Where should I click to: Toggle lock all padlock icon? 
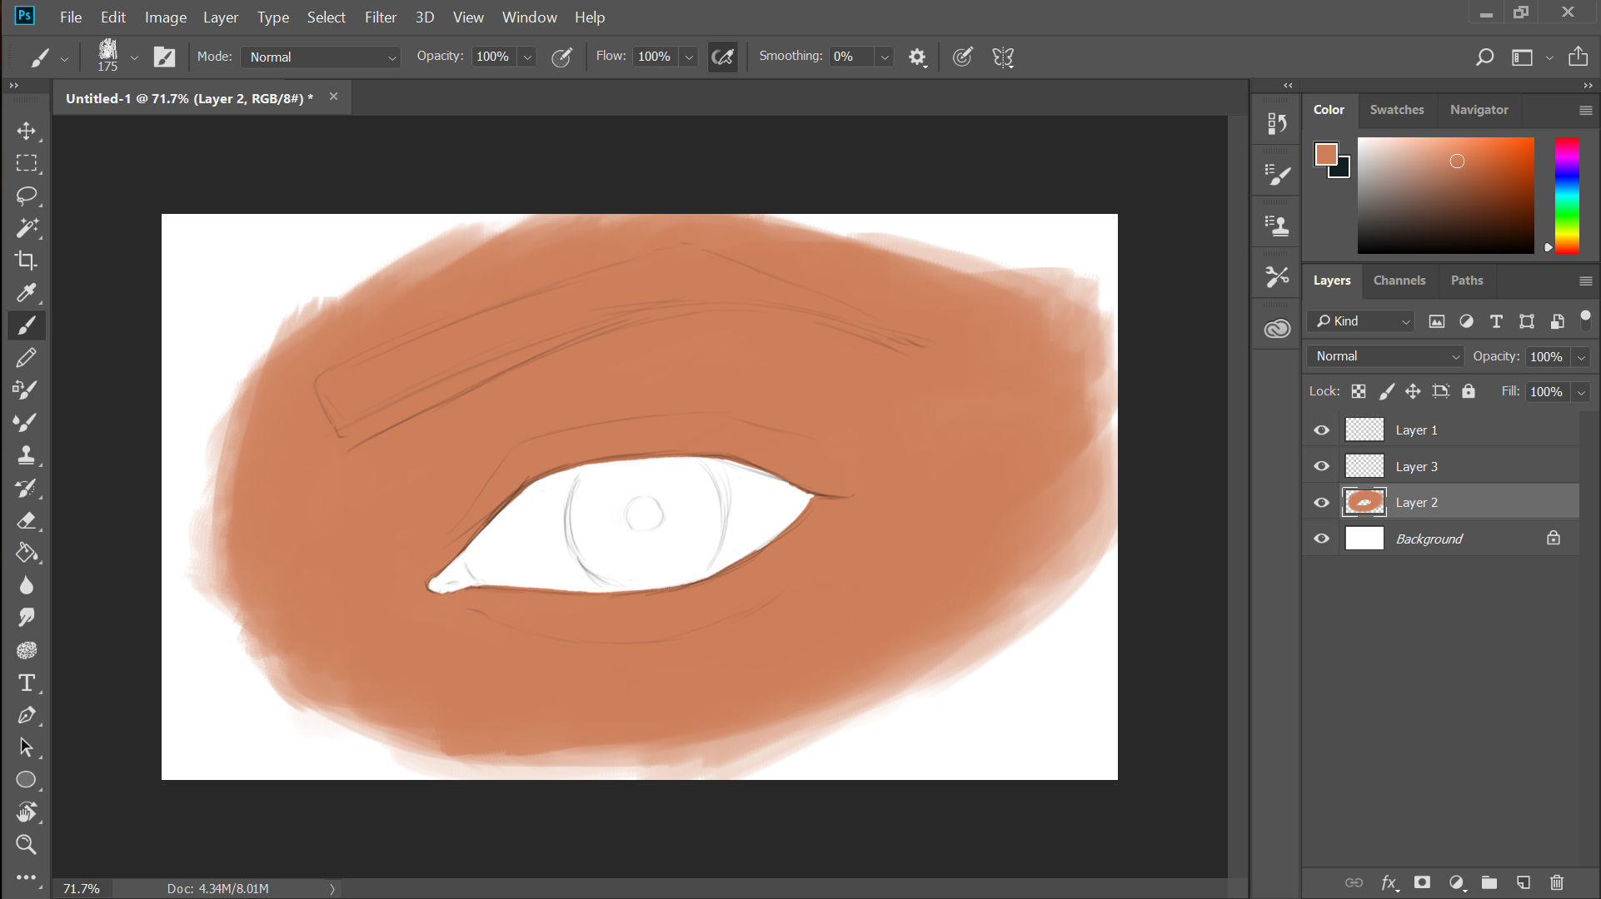[x=1469, y=391]
